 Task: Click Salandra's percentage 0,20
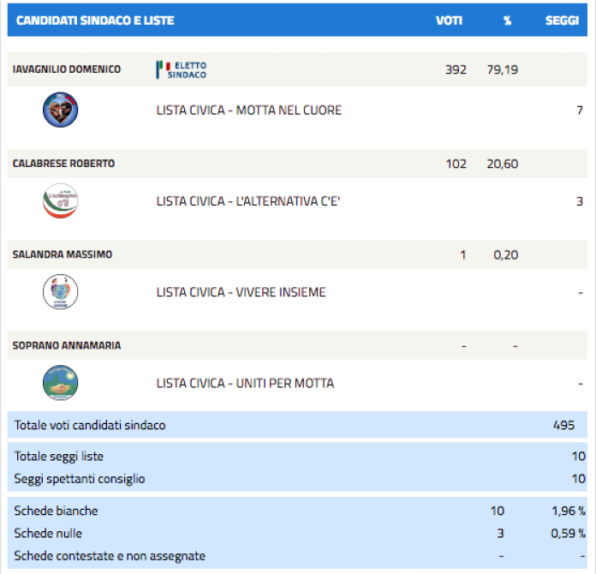coord(506,254)
